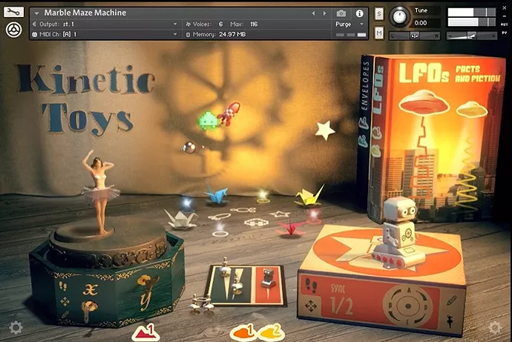Adjust the Tune knob
This screenshot has height=342, width=512.
click(x=399, y=15)
